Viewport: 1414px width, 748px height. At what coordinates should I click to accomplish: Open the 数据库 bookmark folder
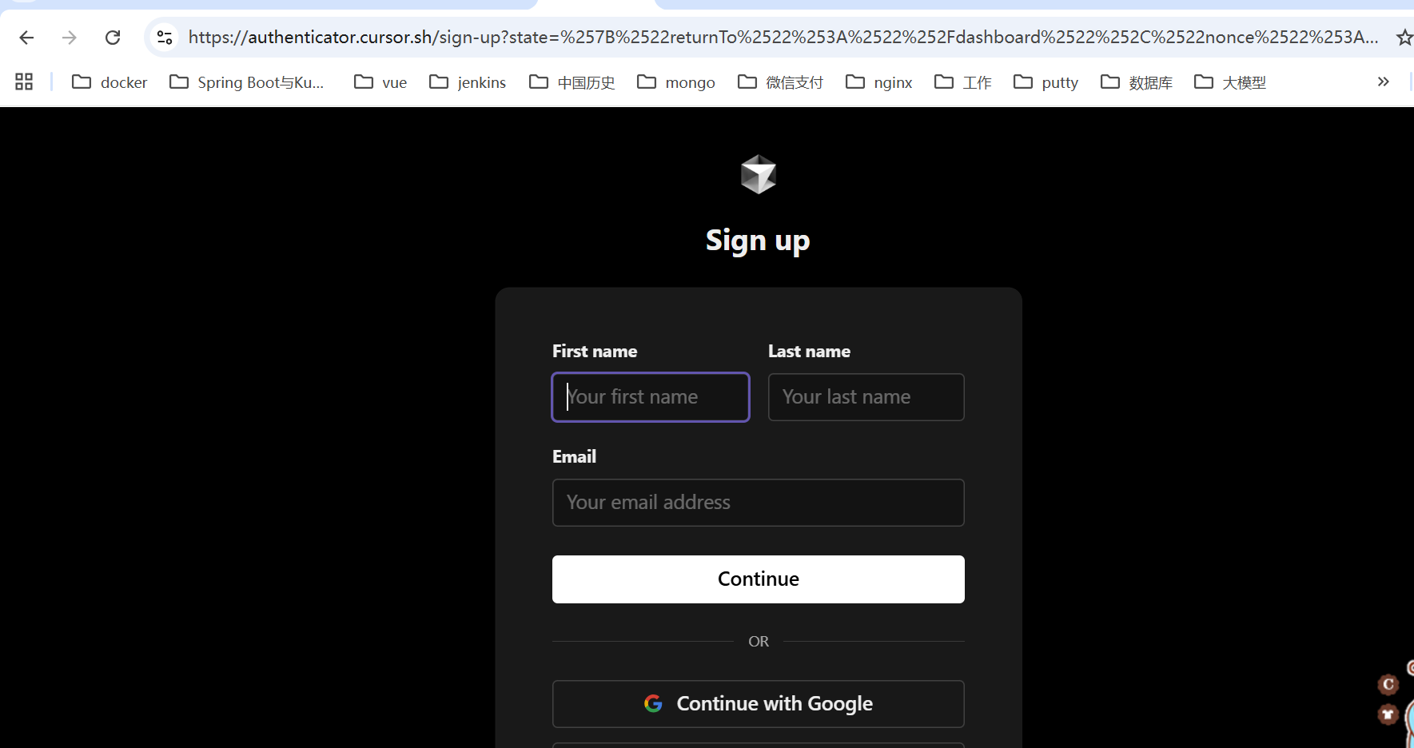point(1137,82)
